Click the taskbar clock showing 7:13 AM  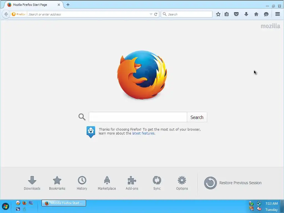pyautogui.click(x=272, y=203)
